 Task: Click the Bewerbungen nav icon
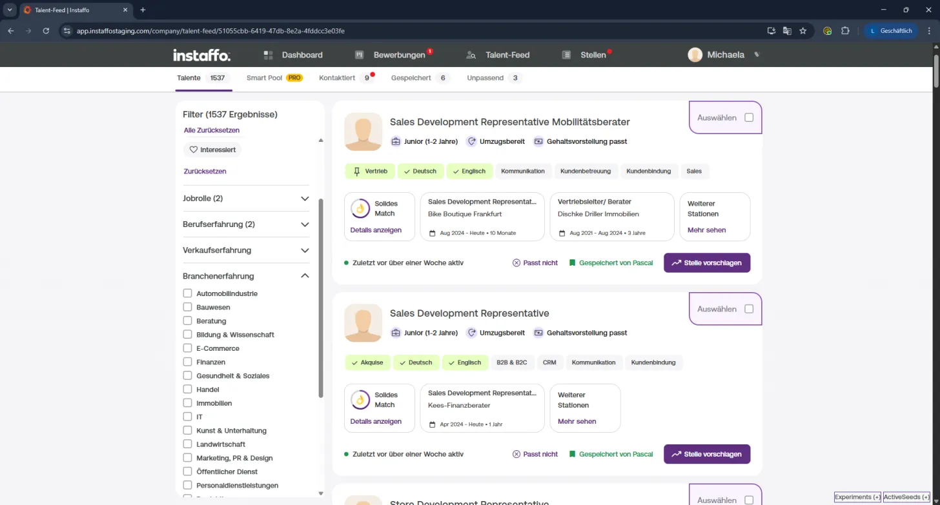pos(360,55)
